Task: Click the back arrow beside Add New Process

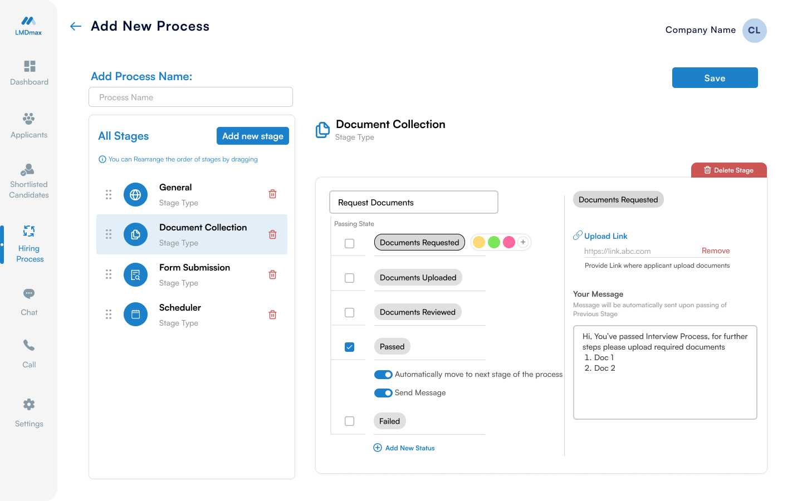Action: pyautogui.click(x=76, y=26)
